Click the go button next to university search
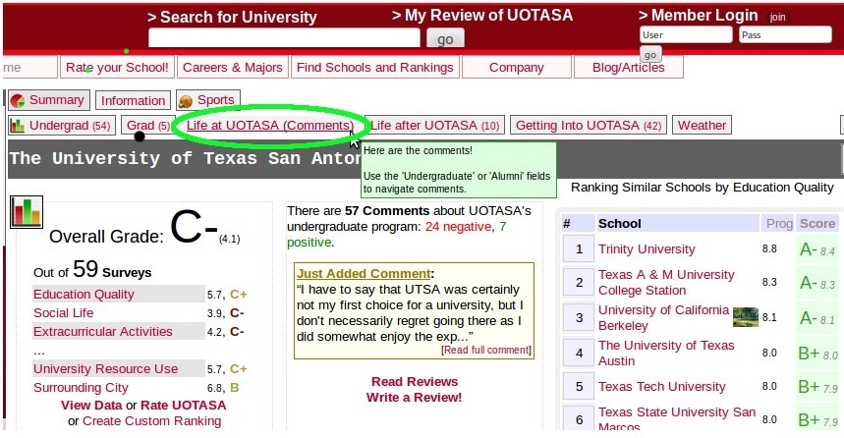 pyautogui.click(x=445, y=38)
